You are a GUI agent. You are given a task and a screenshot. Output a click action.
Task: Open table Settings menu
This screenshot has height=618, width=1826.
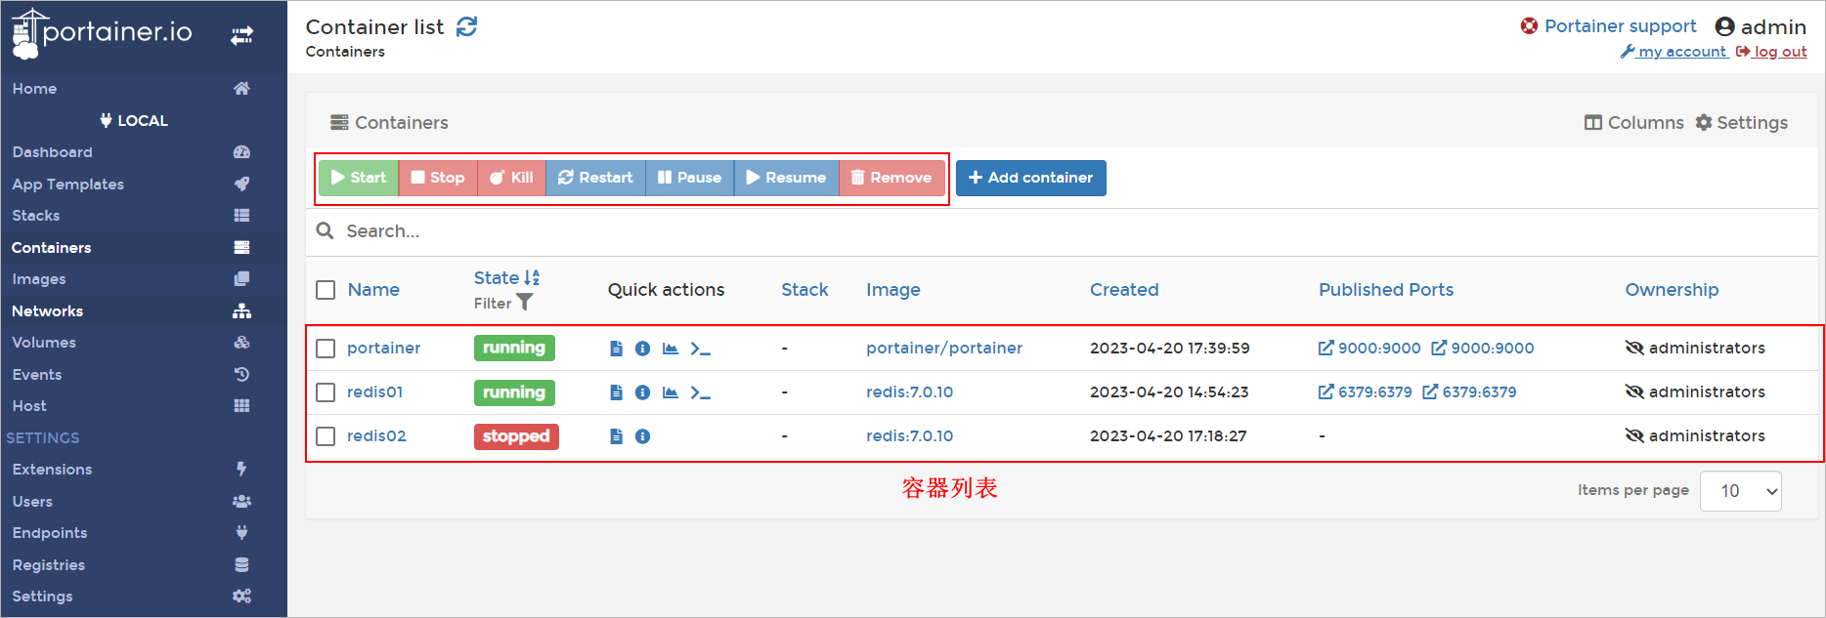pos(1741,123)
